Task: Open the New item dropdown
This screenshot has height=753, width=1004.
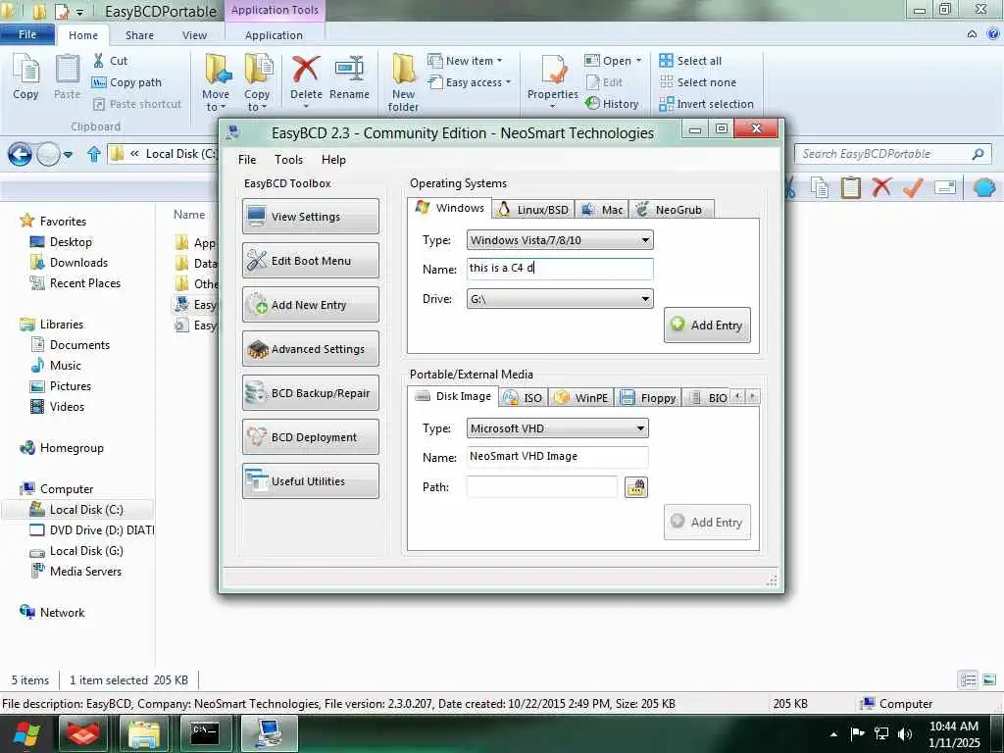Action: point(465,61)
